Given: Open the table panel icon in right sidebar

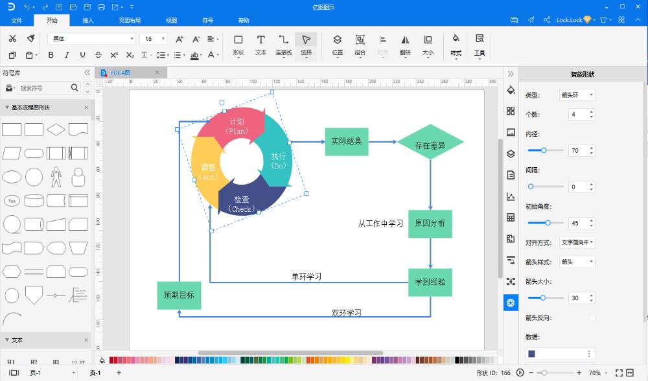Looking at the screenshot, I should 511,217.
